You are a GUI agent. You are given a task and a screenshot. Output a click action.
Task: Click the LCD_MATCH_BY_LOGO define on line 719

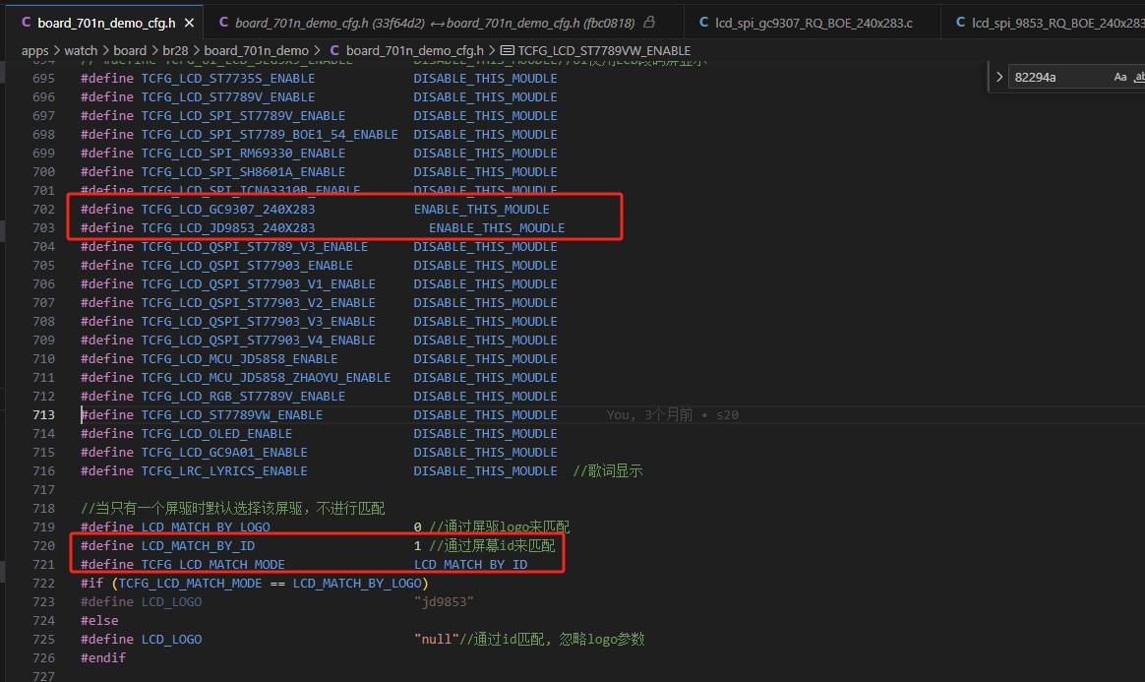coord(206,527)
